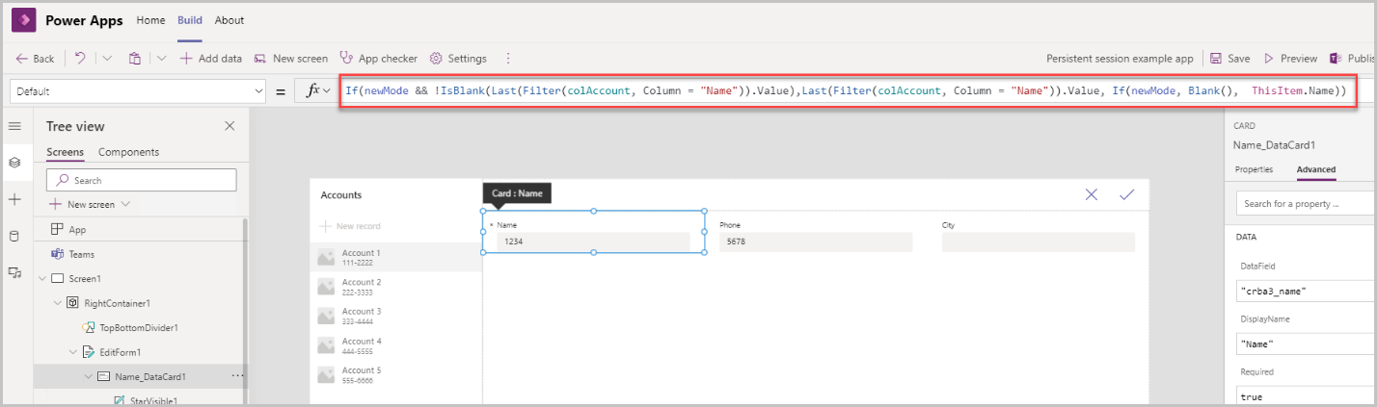Click the form cancel X icon
Image resolution: width=1377 pixels, height=407 pixels.
[1092, 194]
